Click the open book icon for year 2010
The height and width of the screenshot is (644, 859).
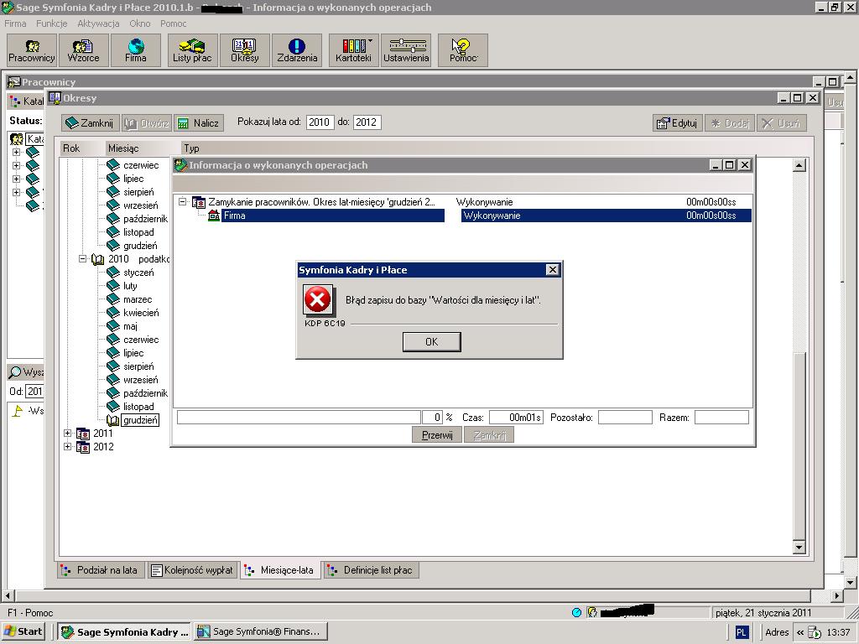[x=97, y=259]
